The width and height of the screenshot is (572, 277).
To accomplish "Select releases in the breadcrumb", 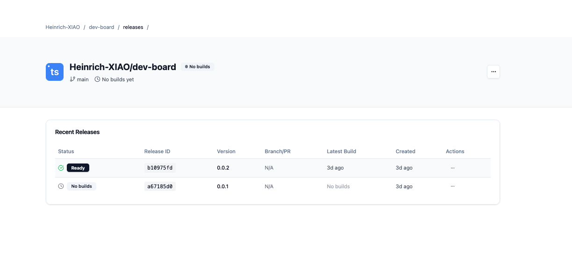I will 133,27.
